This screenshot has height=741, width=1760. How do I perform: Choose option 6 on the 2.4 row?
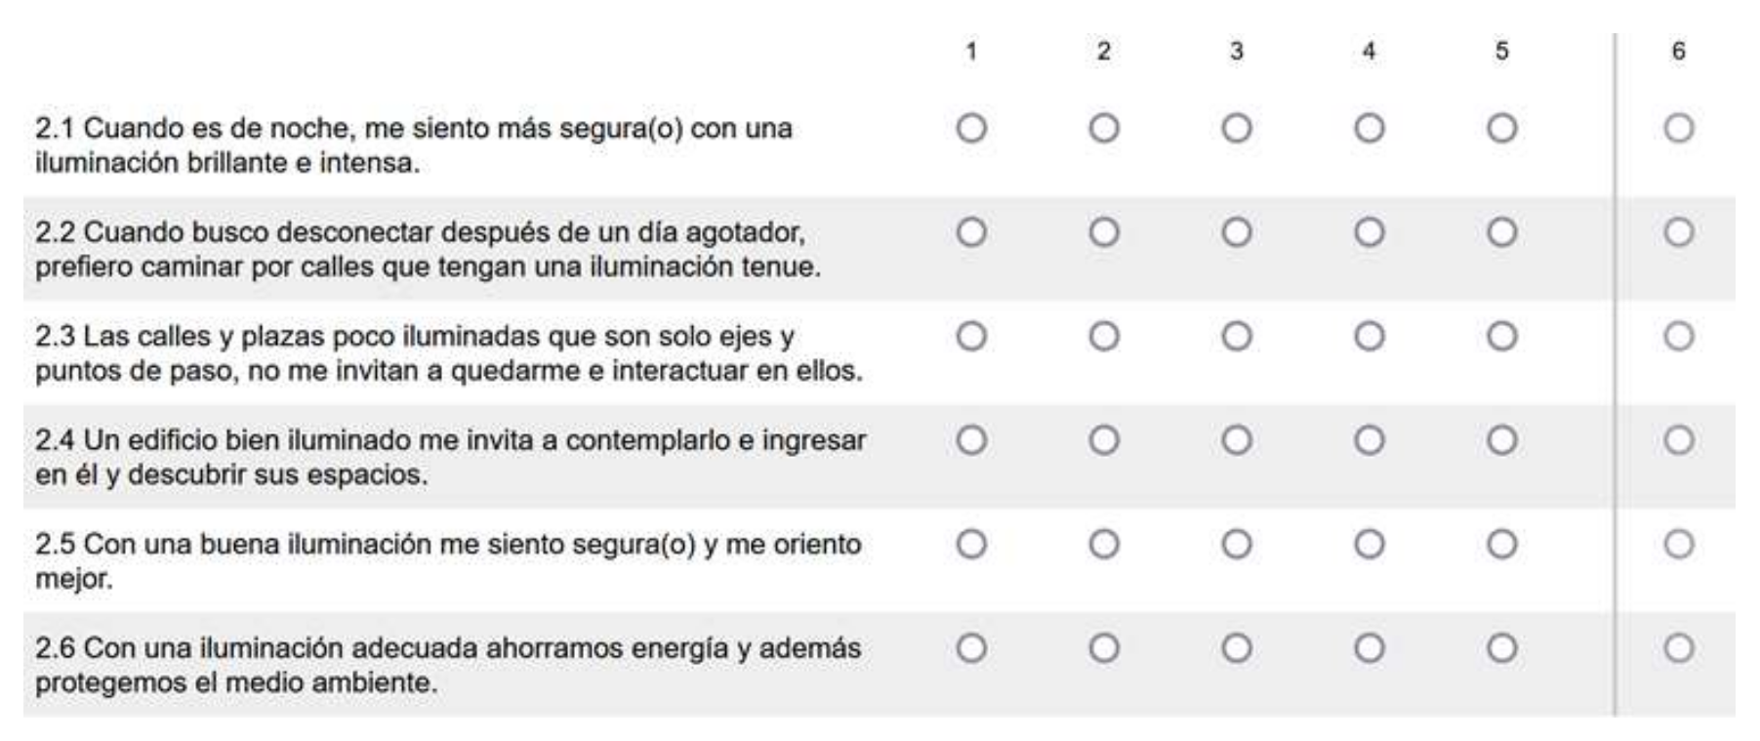point(1678,440)
